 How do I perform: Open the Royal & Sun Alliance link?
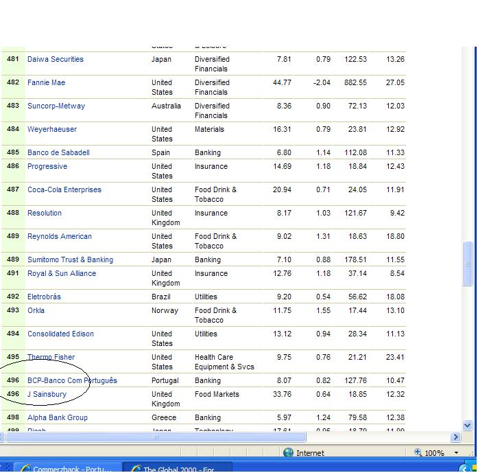tap(62, 273)
